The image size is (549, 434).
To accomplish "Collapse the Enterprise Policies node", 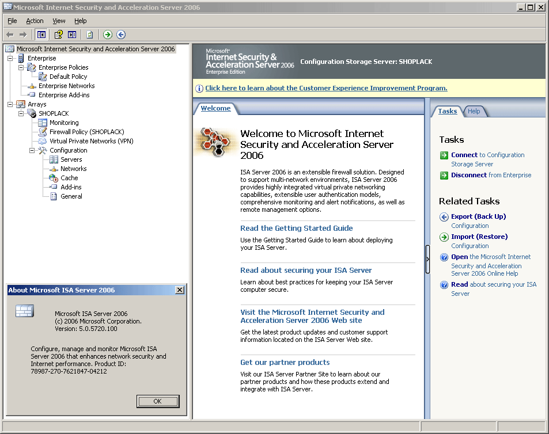I will tap(21, 67).
